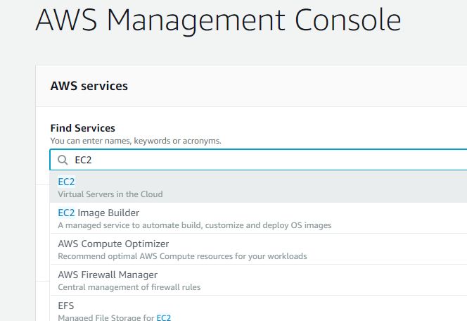Open the EFS suggestion entry
The image size is (467, 321).
tap(258, 308)
